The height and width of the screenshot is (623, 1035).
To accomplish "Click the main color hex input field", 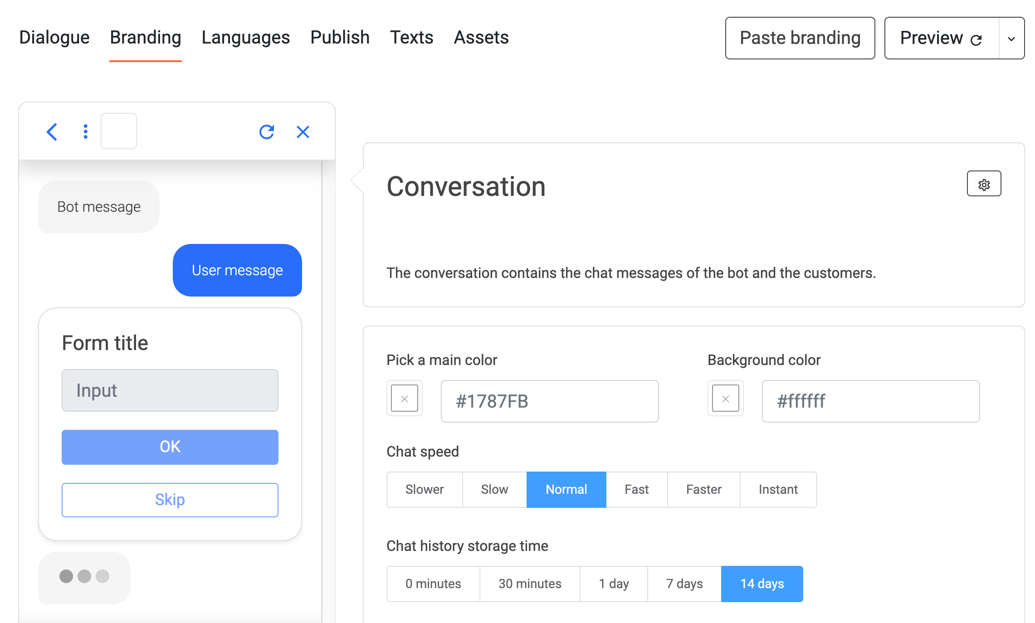I will (x=549, y=401).
